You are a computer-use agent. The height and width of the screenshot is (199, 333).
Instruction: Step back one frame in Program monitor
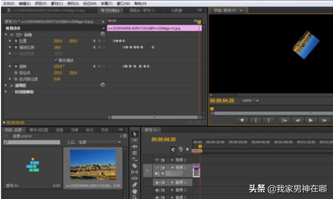[x=298, y=120]
